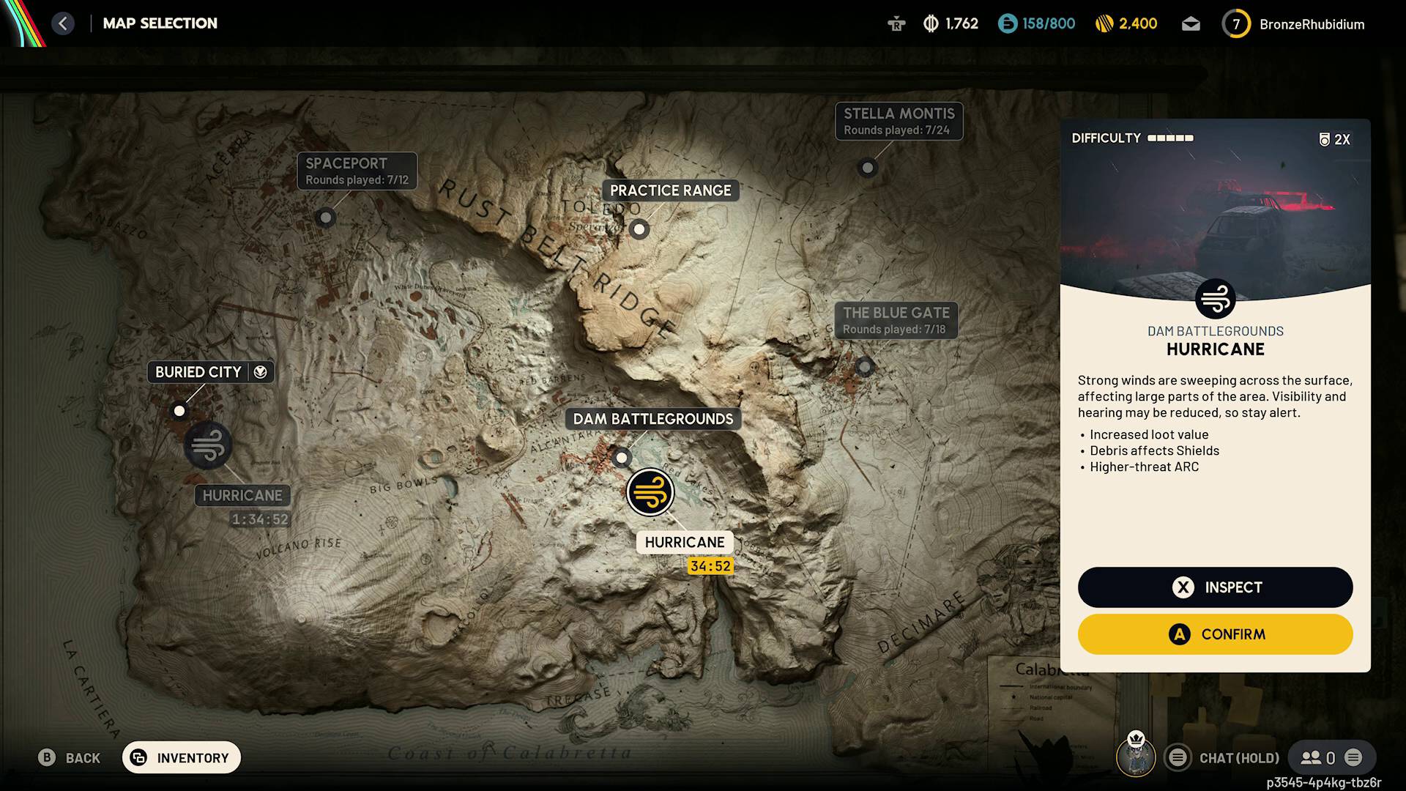Open the mail inbox envelope icon
The height and width of the screenshot is (791, 1406).
1191,23
